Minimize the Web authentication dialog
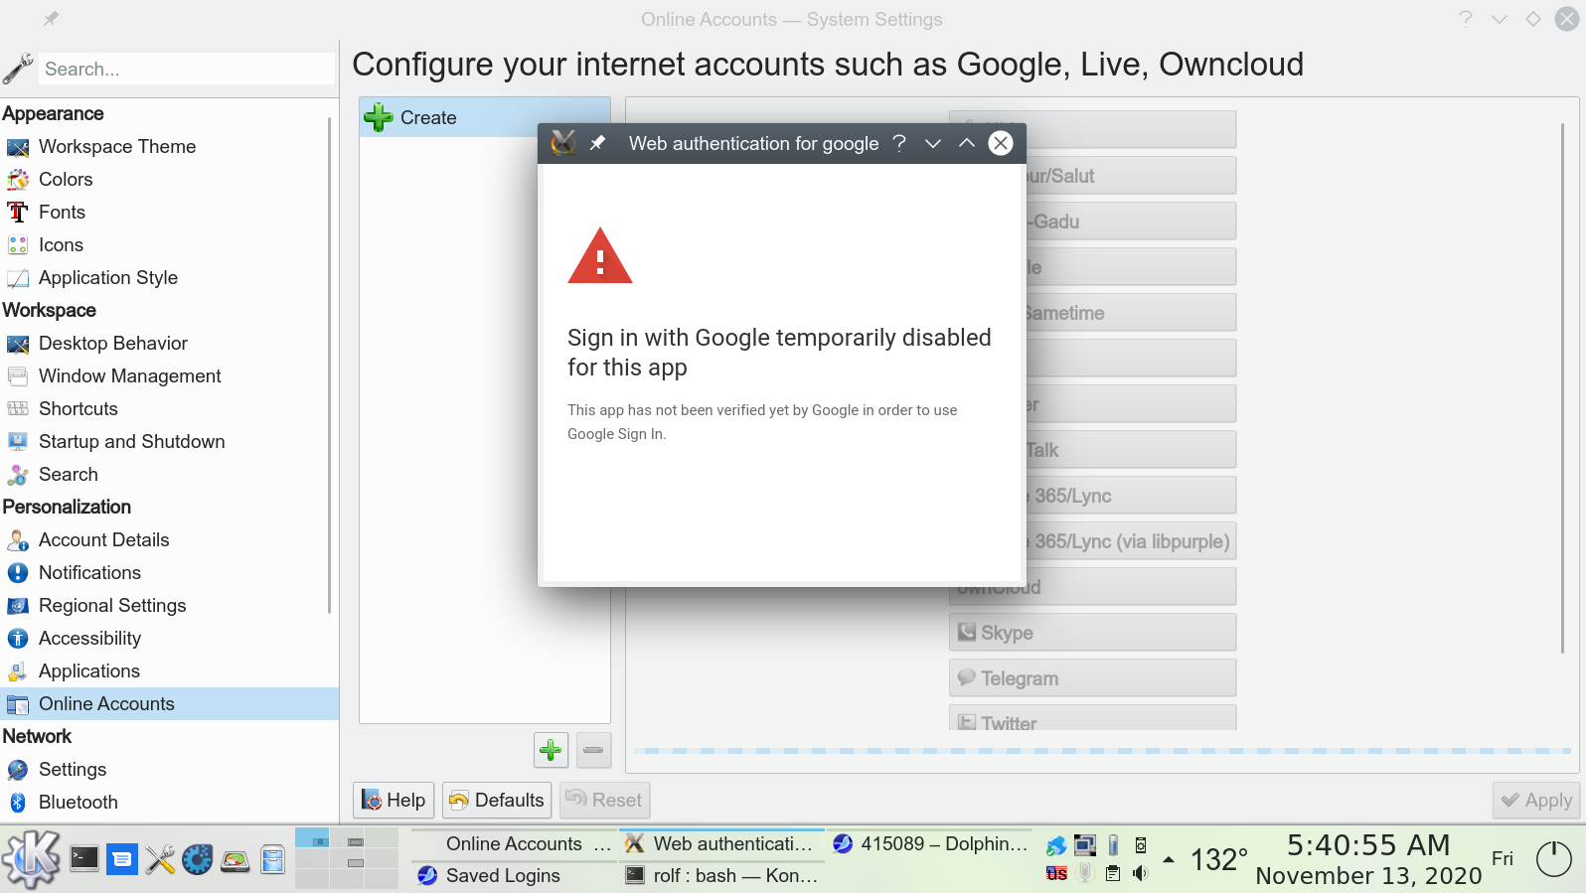The width and height of the screenshot is (1586, 893). [933, 143]
